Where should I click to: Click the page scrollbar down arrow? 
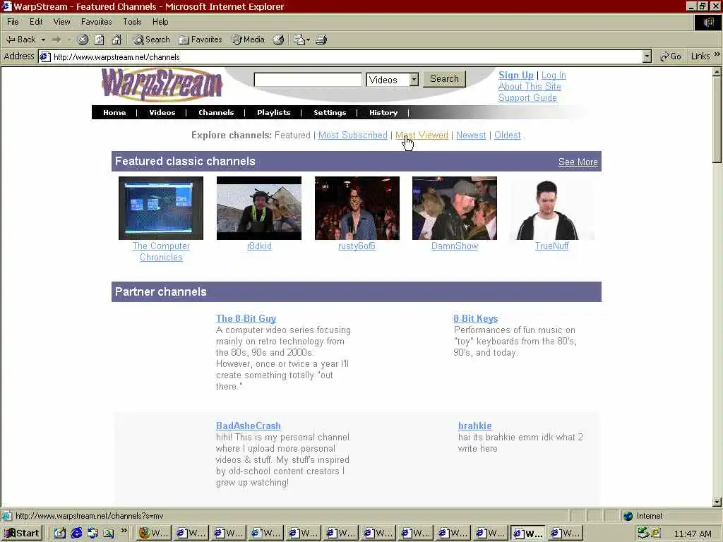pyautogui.click(x=717, y=502)
